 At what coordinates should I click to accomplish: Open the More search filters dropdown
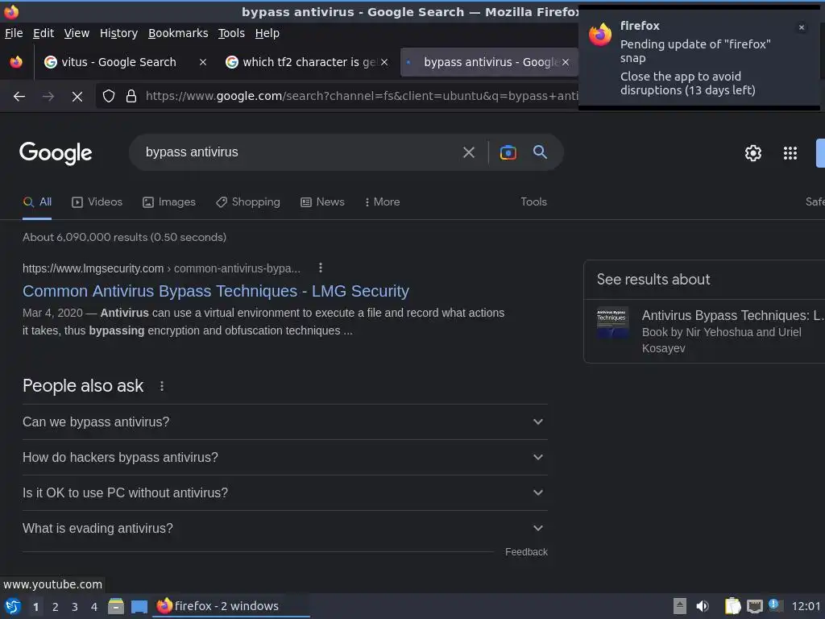pos(382,202)
